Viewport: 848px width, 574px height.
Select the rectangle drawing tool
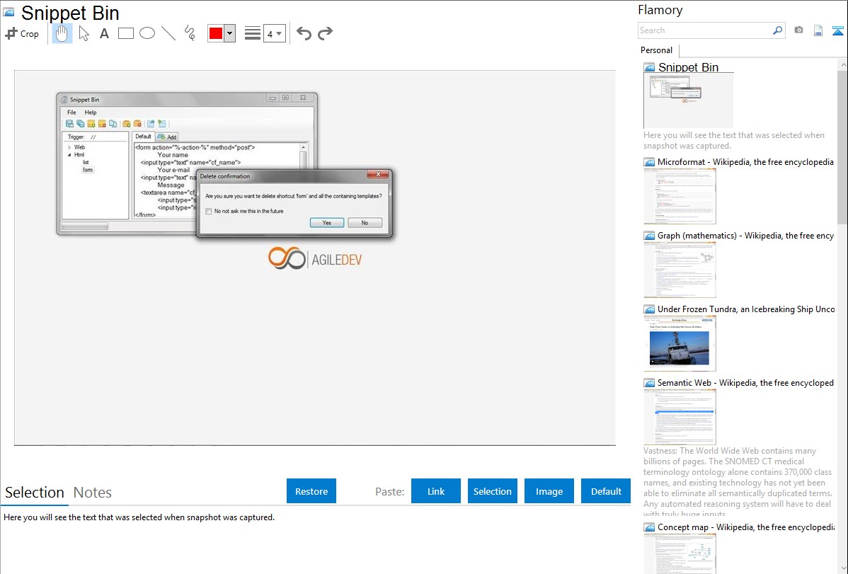[x=125, y=33]
